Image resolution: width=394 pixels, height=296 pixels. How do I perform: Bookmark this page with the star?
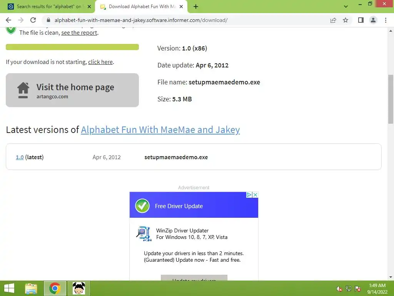point(346,20)
